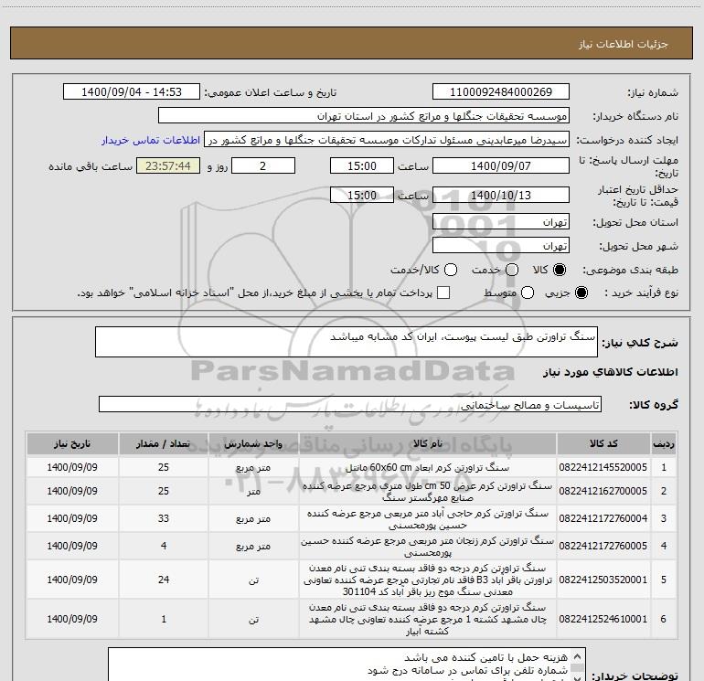This screenshot has height=681, width=704.
Task: Click the ردیف column header
Action: point(664,443)
